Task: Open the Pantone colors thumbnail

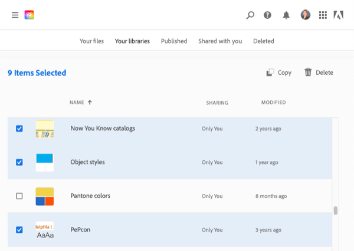Action: [x=45, y=196]
